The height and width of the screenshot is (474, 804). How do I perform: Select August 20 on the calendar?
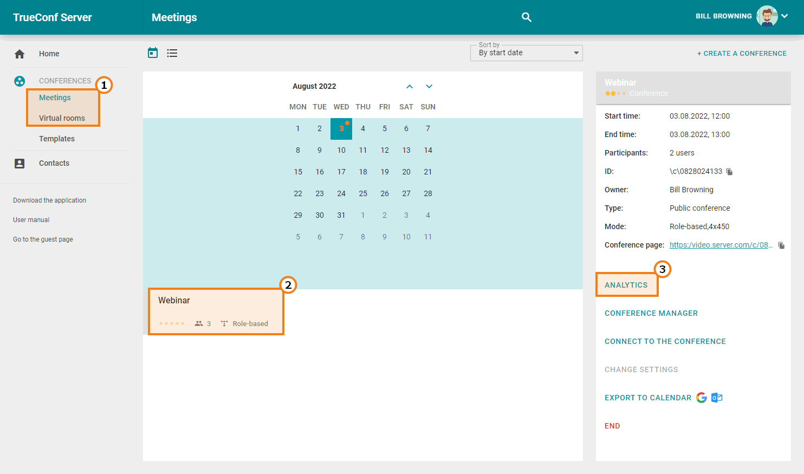(x=406, y=172)
